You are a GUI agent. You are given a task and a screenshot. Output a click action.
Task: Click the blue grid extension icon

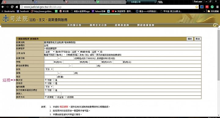202,7
